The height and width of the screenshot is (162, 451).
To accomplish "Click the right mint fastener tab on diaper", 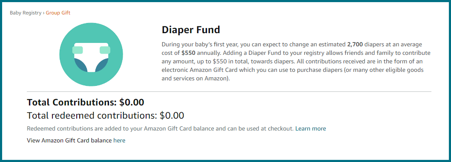I will click(105, 50).
